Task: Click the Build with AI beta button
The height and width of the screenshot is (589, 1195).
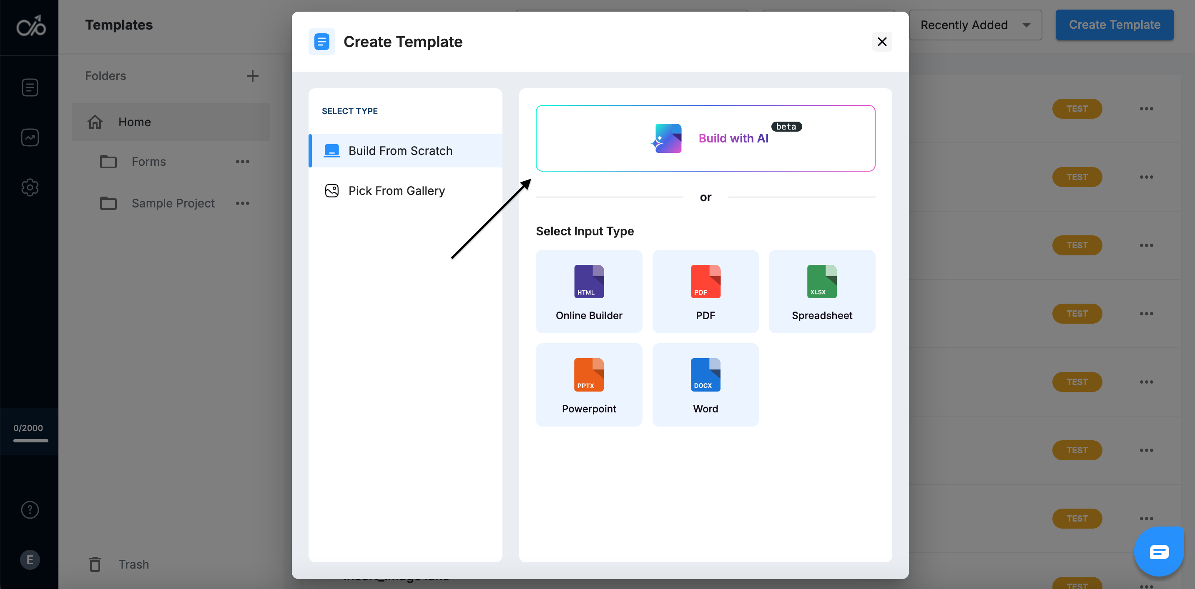Action: coord(705,138)
